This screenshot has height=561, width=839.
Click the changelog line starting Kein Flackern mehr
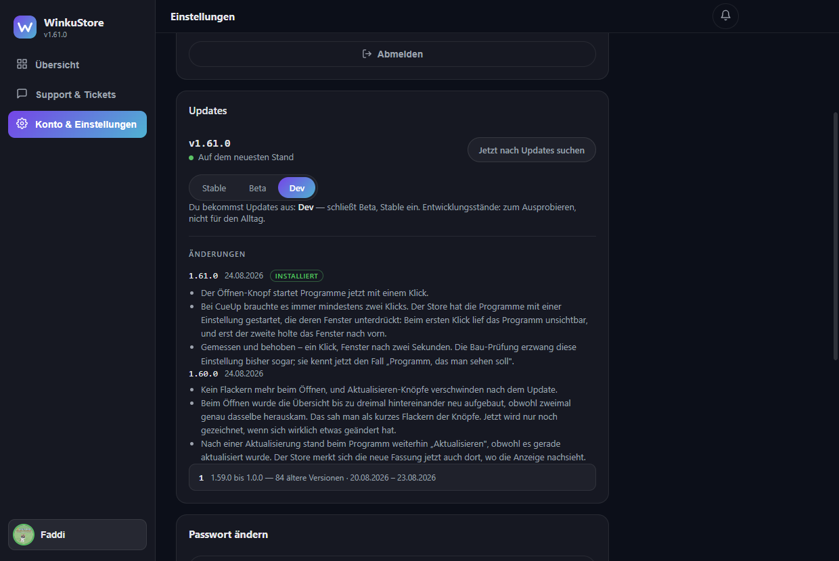click(379, 389)
